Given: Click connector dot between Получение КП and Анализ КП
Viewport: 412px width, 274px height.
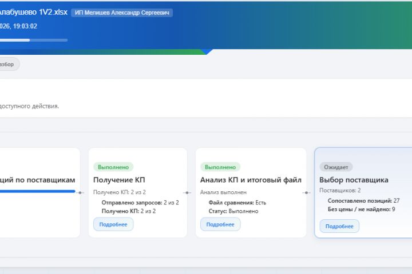Looking at the screenshot, I should click(187, 192).
